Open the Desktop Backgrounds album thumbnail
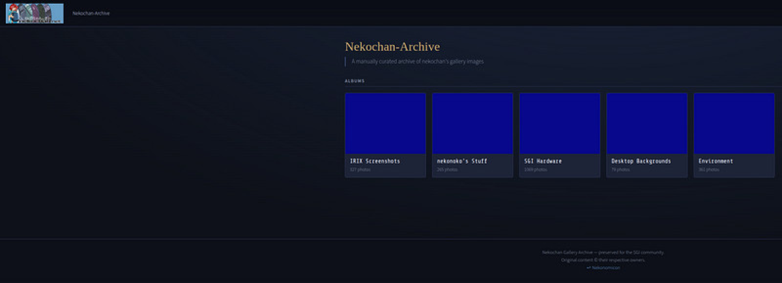Image resolution: width=782 pixels, height=283 pixels. [x=646, y=123]
